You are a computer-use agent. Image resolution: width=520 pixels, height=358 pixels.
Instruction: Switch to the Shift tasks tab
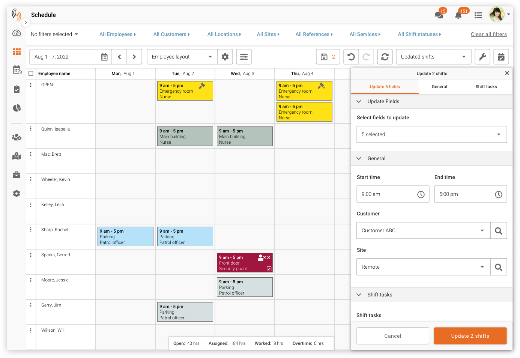pyautogui.click(x=486, y=87)
